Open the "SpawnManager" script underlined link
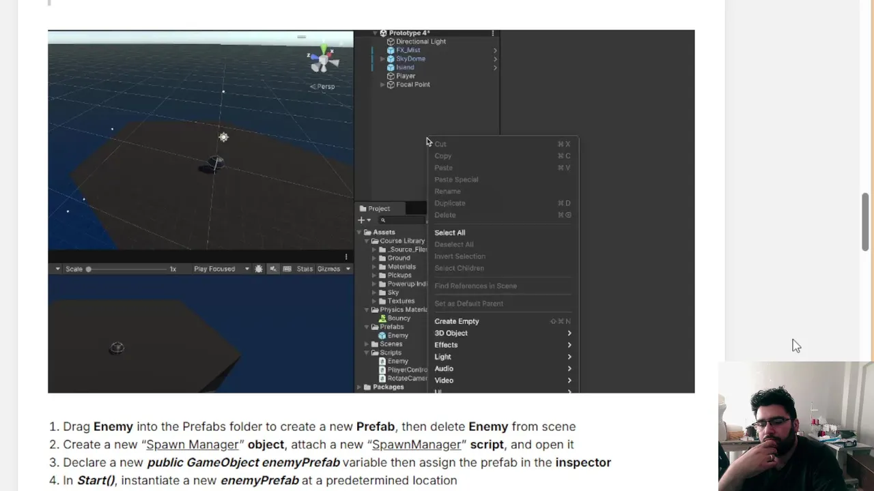 [x=417, y=445]
